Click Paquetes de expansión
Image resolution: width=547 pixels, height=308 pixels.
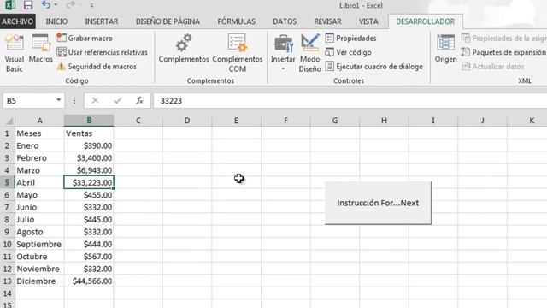point(503,52)
